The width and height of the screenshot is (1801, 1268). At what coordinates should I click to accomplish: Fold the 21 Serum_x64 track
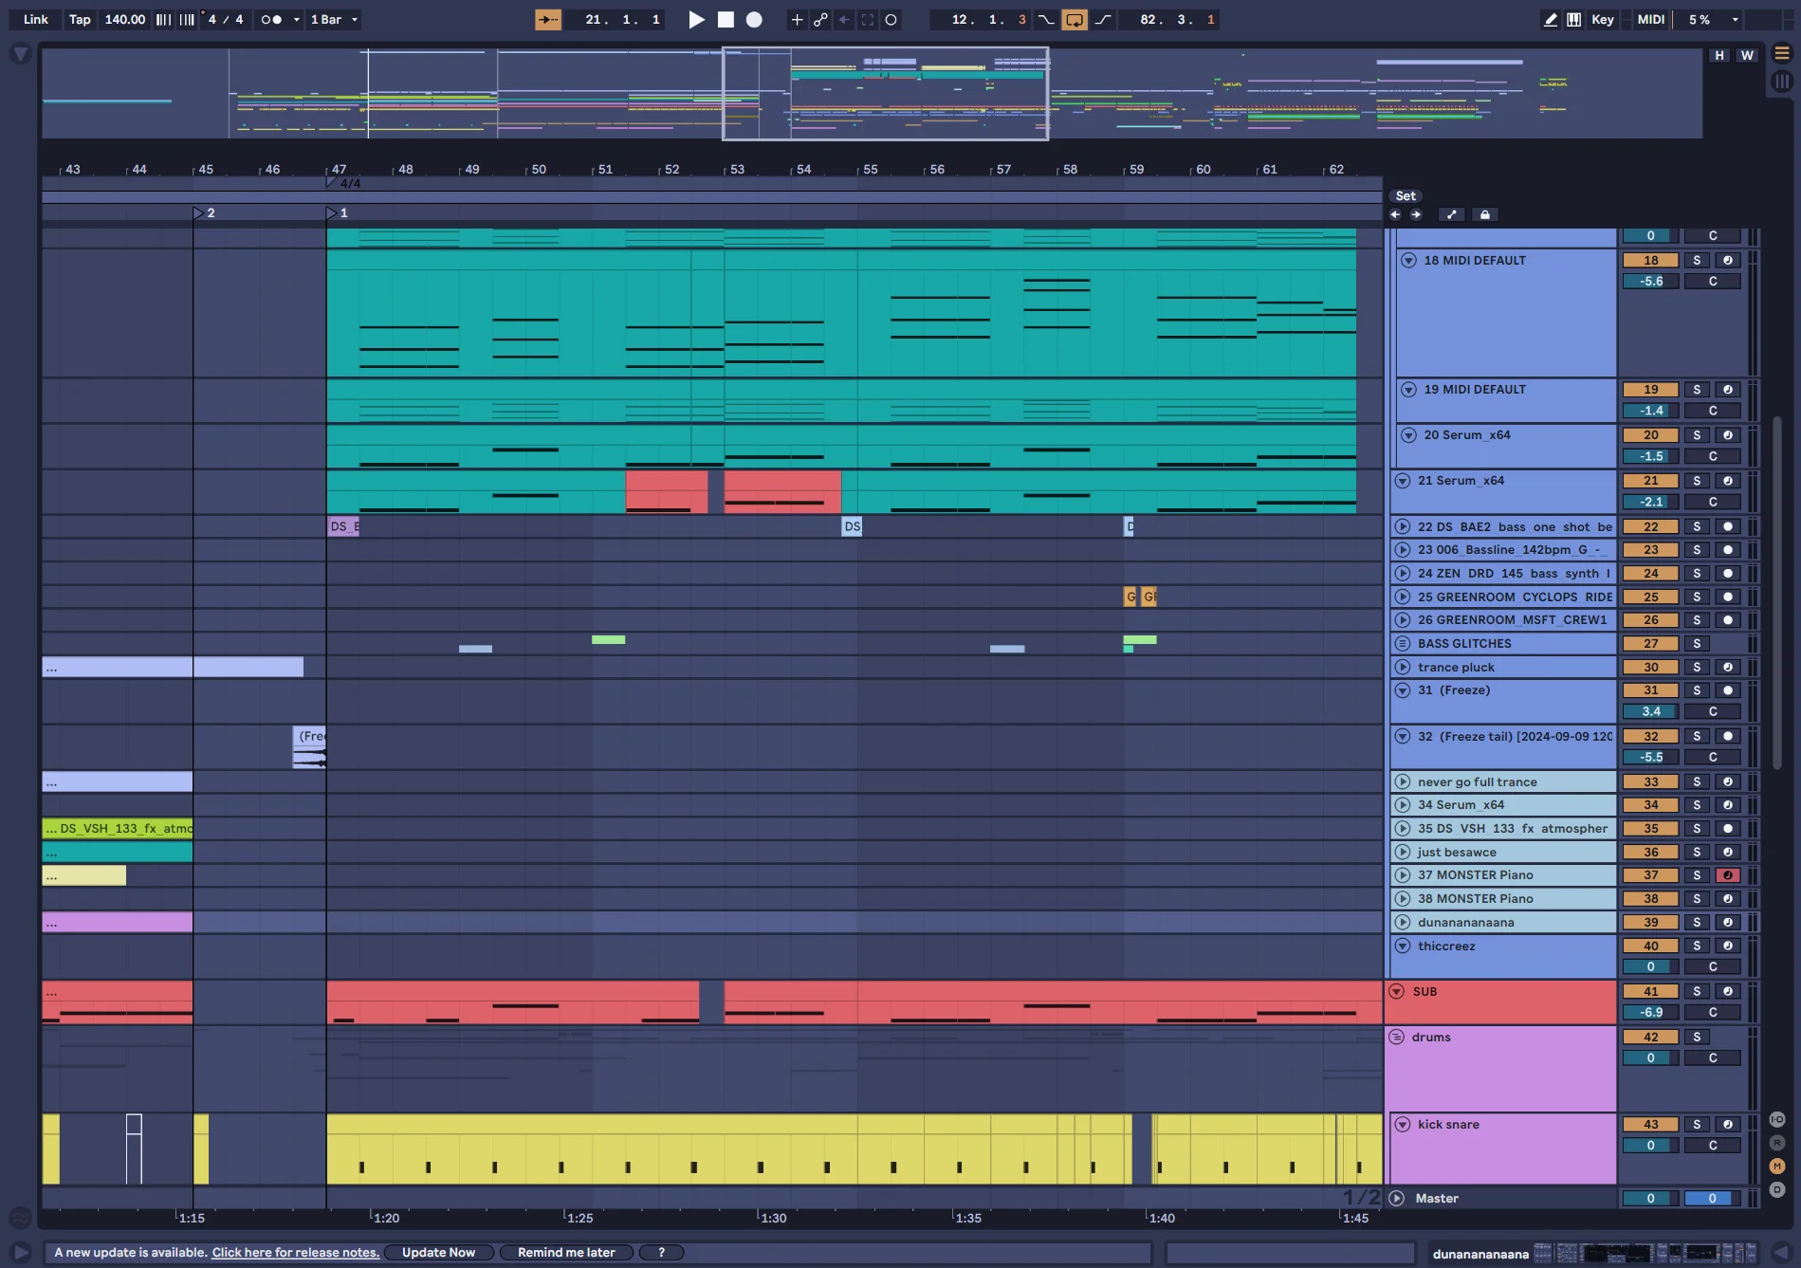point(1403,481)
